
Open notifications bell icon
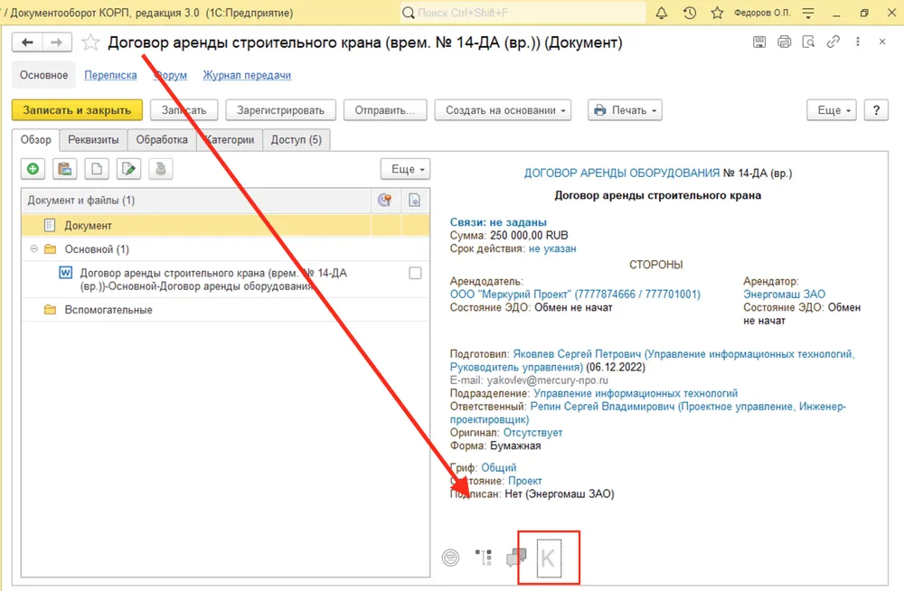[x=662, y=13]
